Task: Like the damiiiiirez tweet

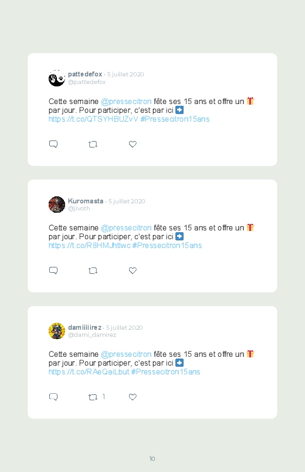Action: click(x=133, y=397)
